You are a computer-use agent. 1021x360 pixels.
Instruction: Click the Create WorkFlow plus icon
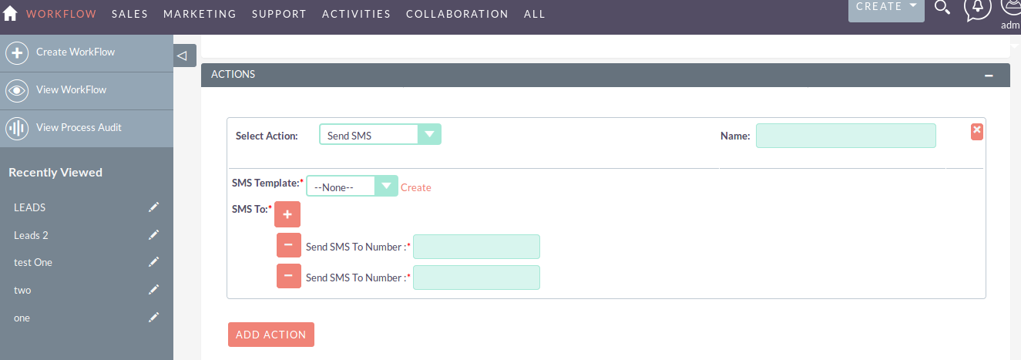(x=17, y=52)
